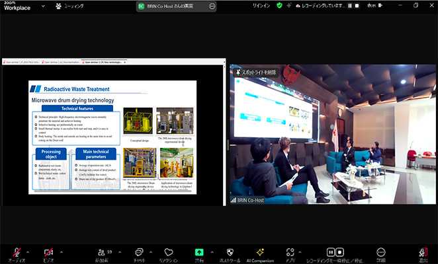Expand share options arrow
438x264 pixels.
pos(212,252)
